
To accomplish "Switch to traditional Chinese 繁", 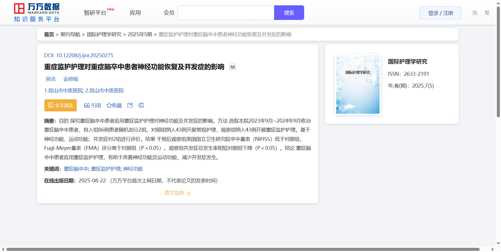I will point(487,13).
